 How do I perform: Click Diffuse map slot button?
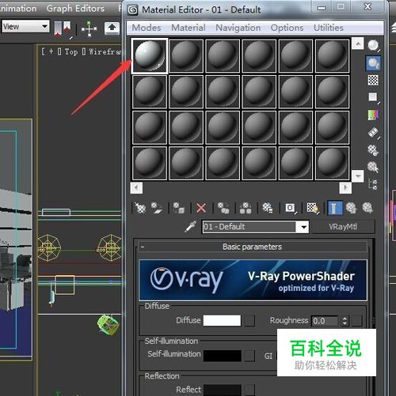249,321
